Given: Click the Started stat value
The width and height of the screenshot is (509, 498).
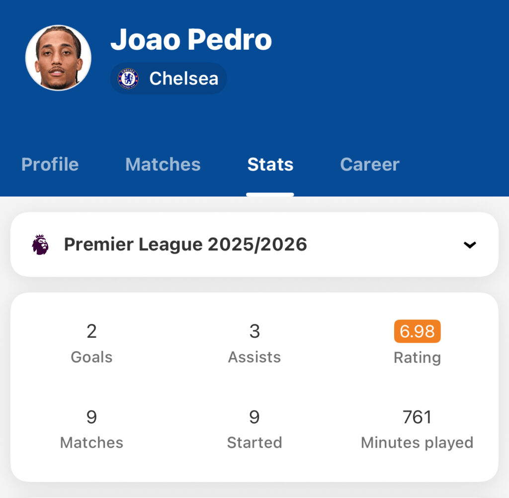Looking at the screenshot, I should pyautogui.click(x=254, y=417).
